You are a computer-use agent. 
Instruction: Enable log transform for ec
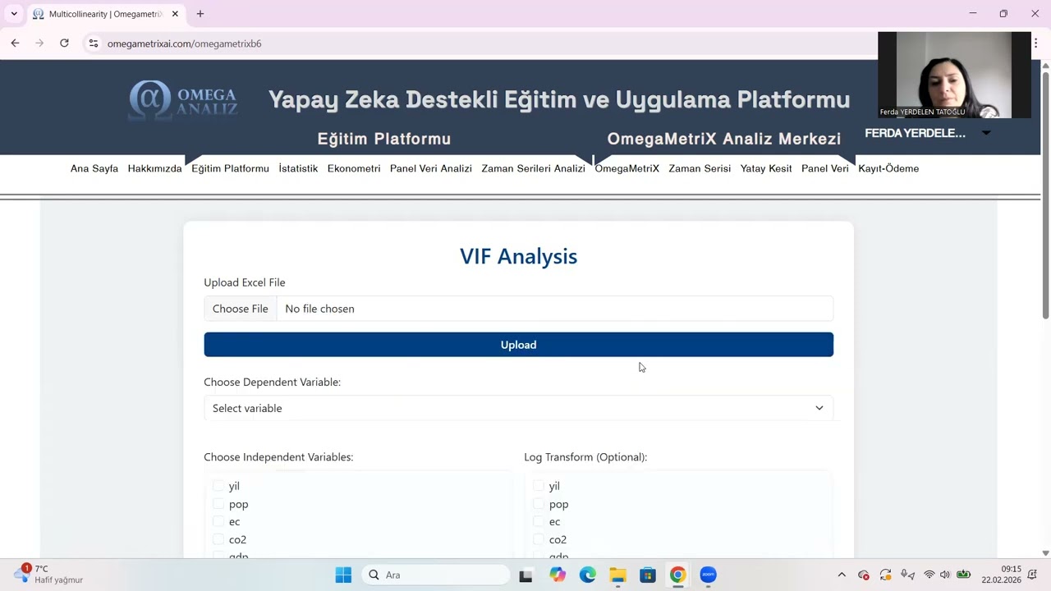point(538,521)
